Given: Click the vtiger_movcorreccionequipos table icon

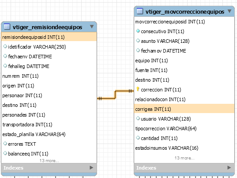Looking at the screenshot, I should pos(140,11).
